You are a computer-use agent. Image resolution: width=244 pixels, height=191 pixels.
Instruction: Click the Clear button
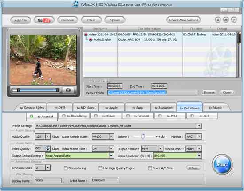[91, 20]
